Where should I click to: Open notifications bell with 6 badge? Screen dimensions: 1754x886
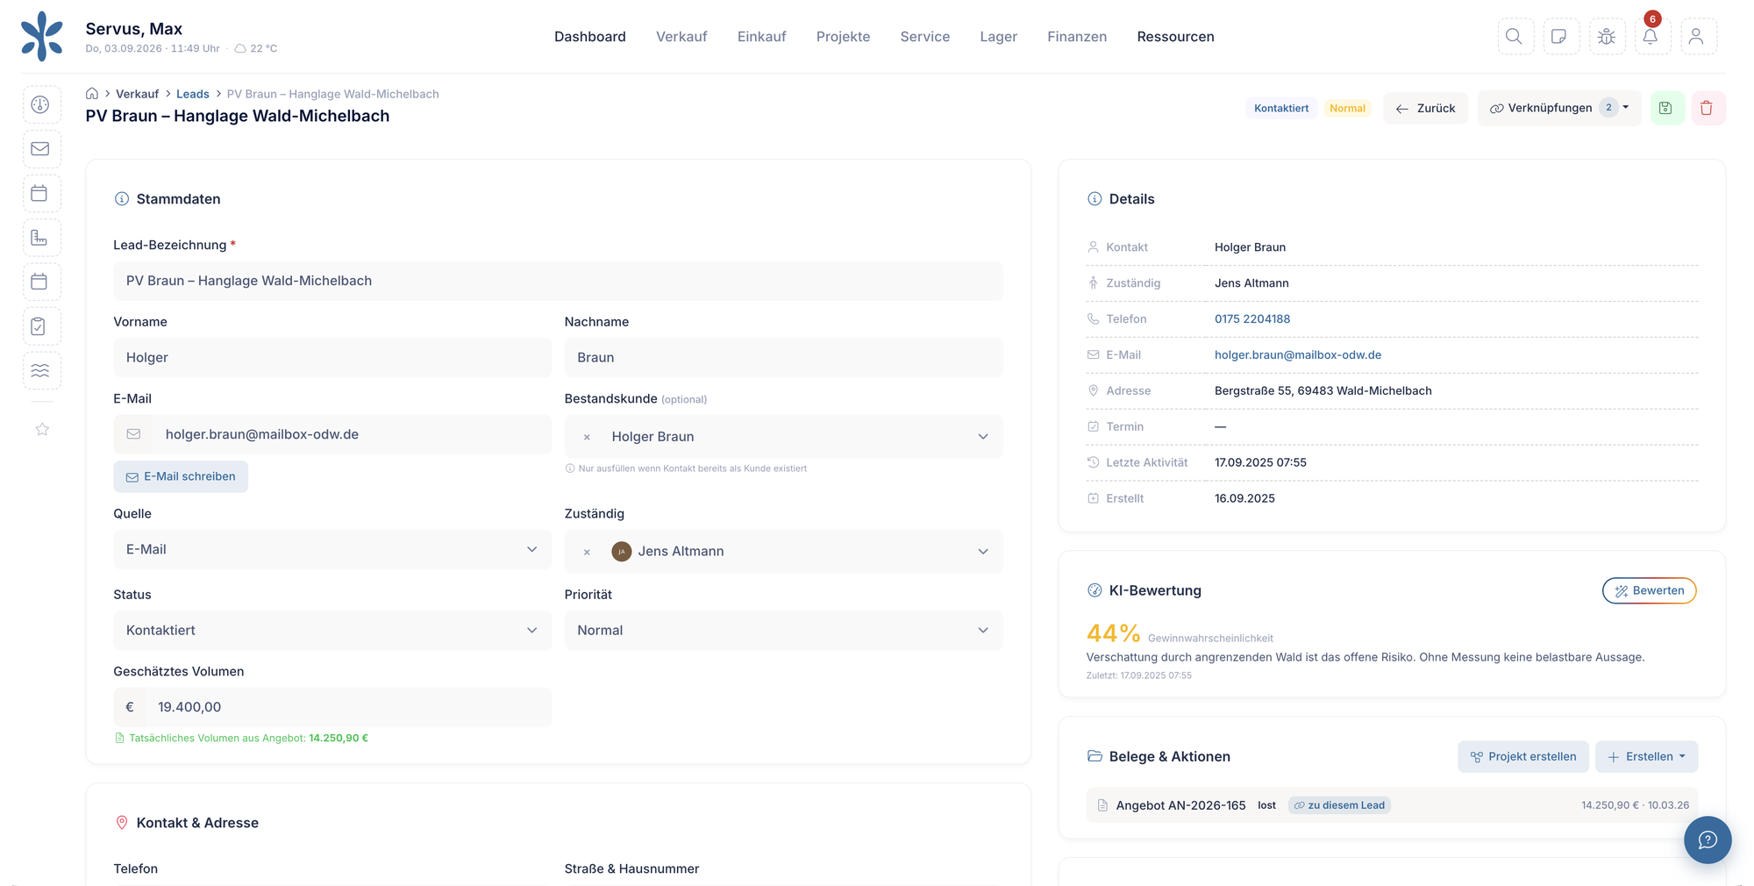click(1651, 36)
